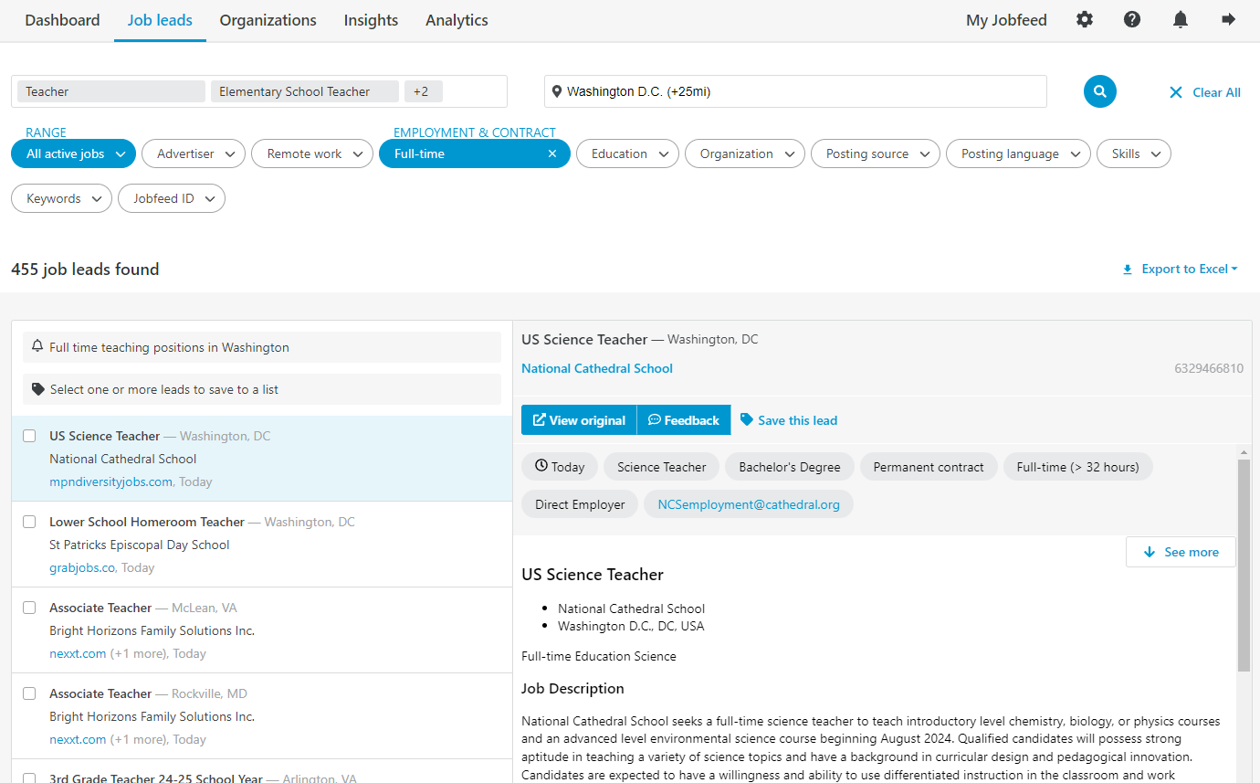Click the Teacher search term chip

[111, 91]
